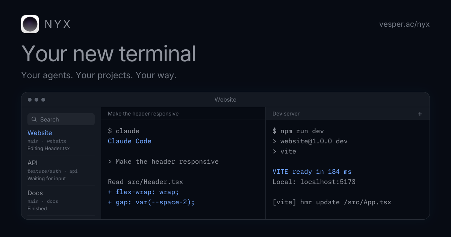
Task: Click the magnifier icon in Search field
Action: 34,119
